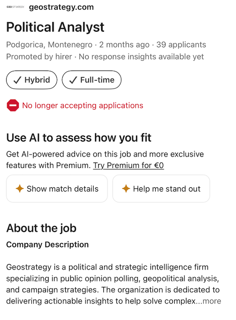
Task: Click the checkmark icon in the Full-time chip
Action: (73, 80)
